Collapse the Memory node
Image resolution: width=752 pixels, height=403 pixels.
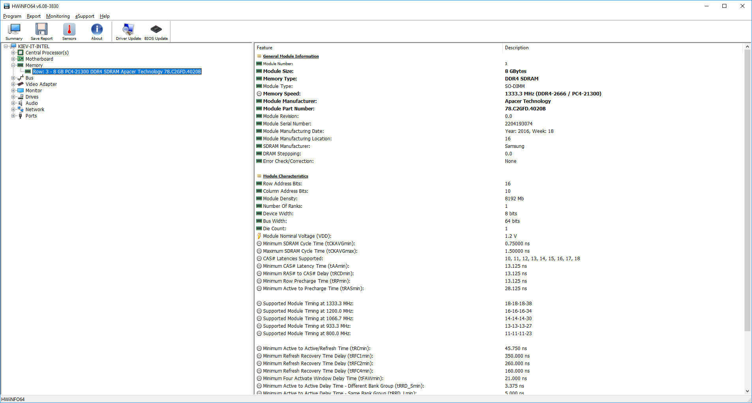click(x=13, y=65)
